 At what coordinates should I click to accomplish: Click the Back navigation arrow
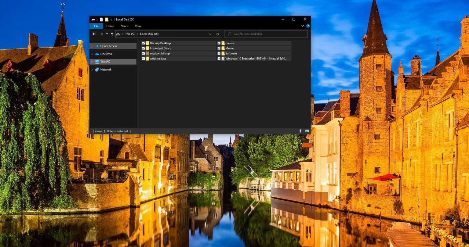(x=94, y=34)
